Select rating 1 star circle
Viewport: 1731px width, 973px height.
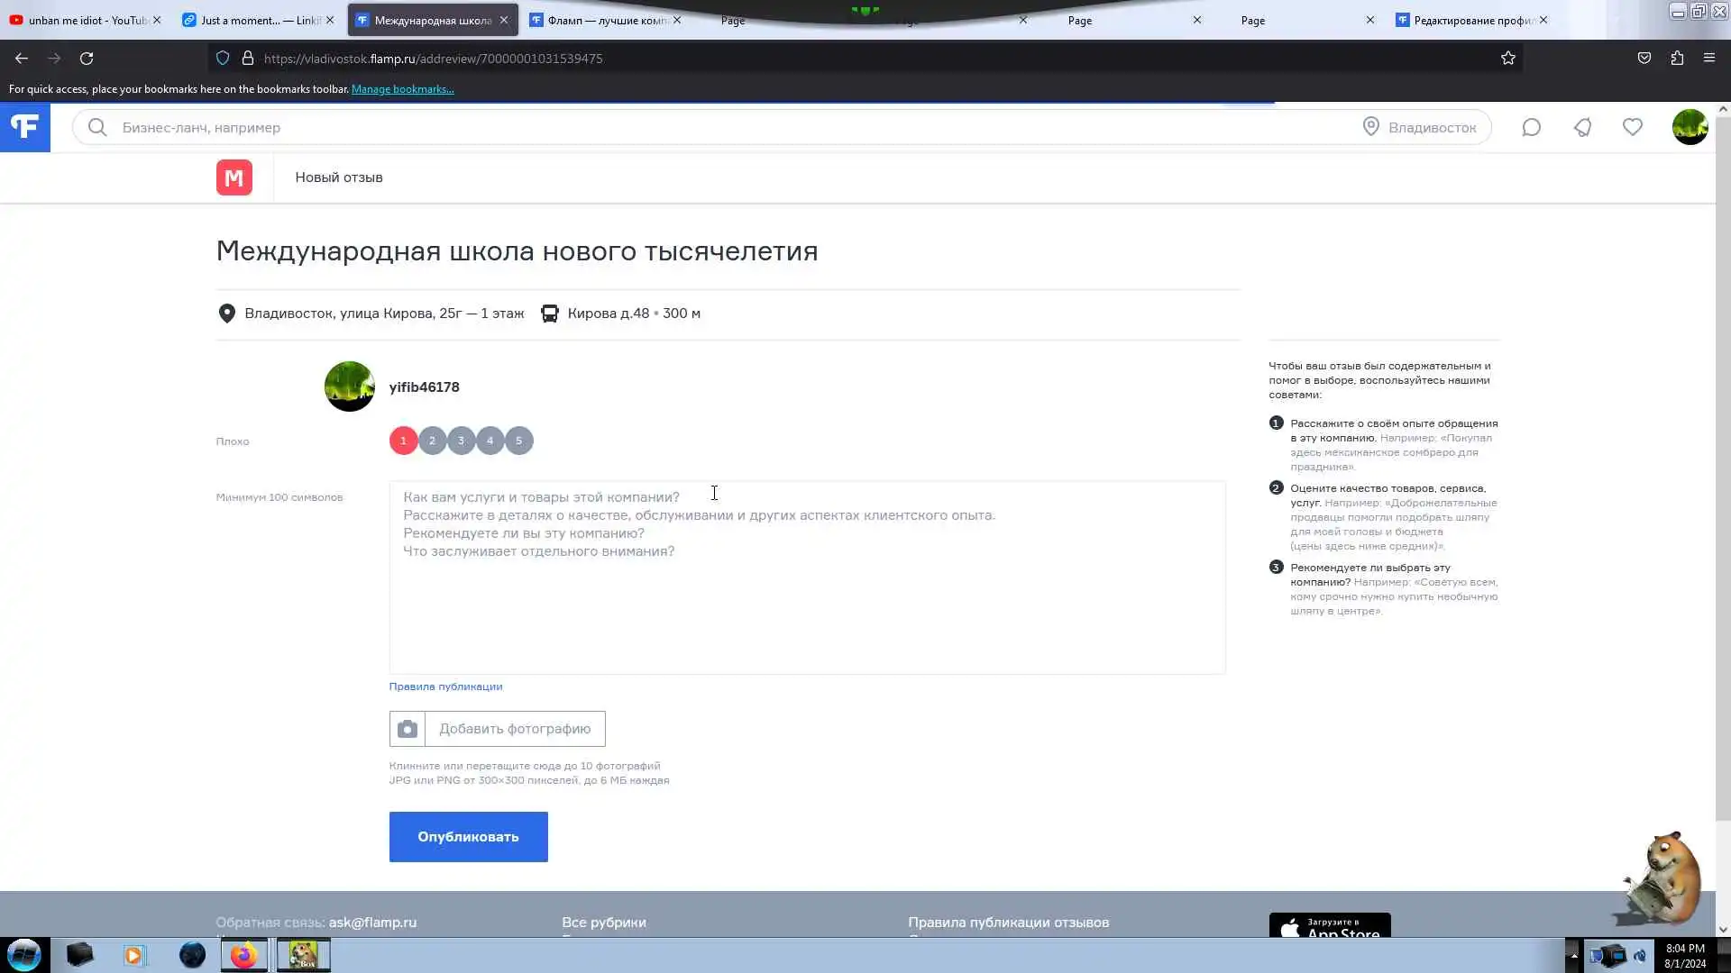tap(403, 441)
